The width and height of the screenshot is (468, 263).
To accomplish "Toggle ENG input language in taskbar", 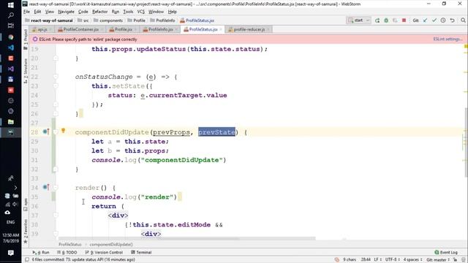I will coord(10,222).
